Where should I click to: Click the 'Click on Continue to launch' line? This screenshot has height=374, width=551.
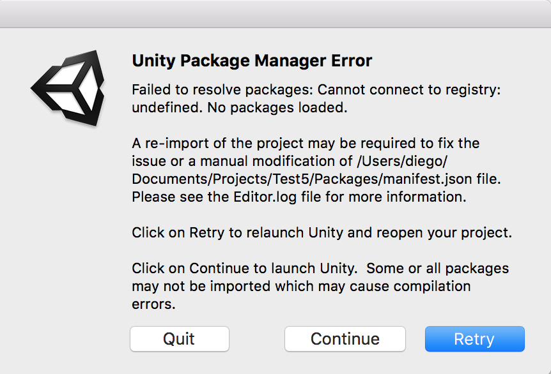coord(246,268)
